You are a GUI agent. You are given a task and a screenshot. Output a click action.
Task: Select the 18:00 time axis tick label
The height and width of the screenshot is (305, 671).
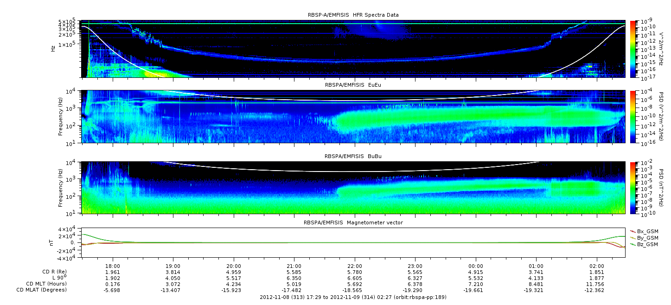tap(113, 266)
